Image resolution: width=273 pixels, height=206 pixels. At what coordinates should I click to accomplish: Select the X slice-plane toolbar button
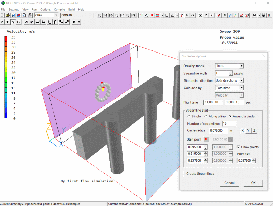click(200, 15)
